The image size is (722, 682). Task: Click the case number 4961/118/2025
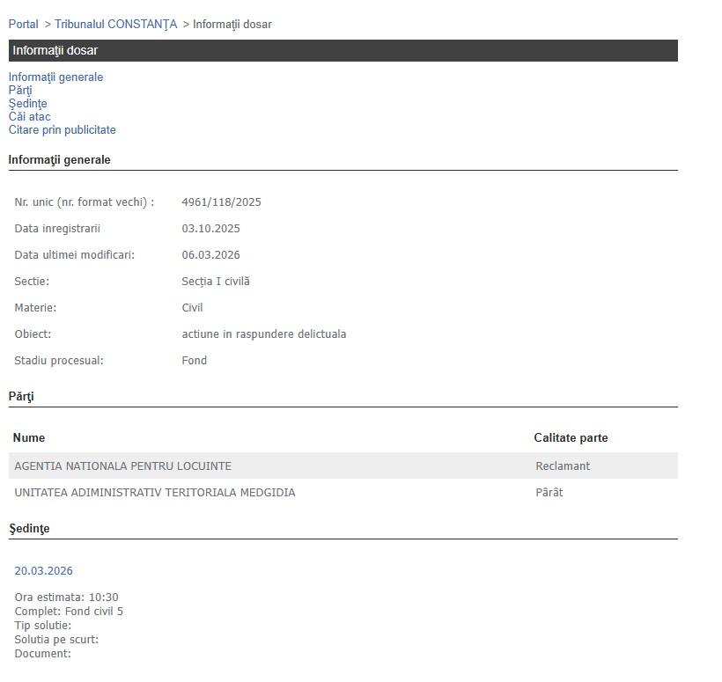coord(221,202)
